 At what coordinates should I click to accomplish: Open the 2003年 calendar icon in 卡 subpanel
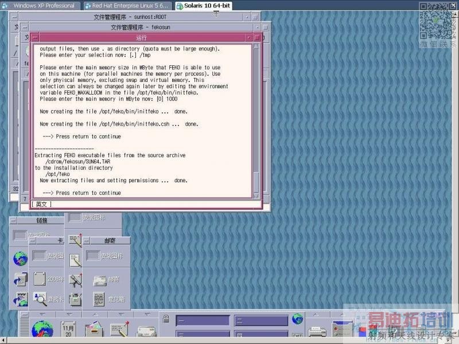click(x=39, y=279)
